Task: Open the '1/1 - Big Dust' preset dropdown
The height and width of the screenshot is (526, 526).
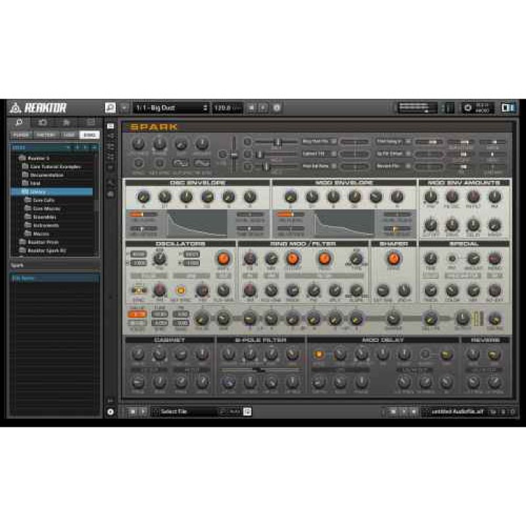Action: point(170,108)
